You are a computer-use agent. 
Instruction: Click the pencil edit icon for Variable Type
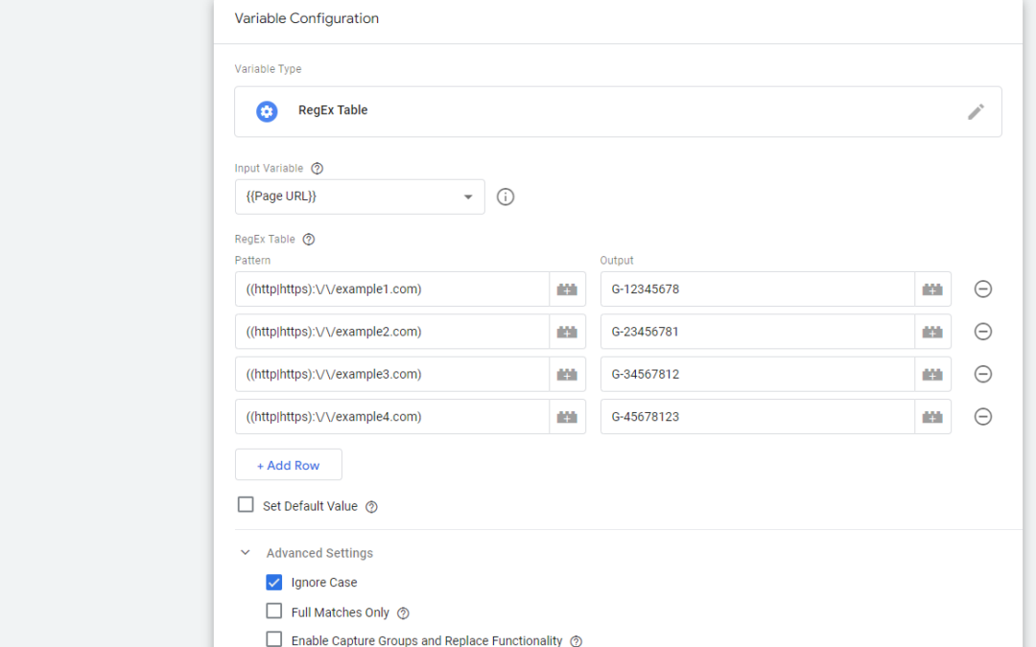[x=976, y=111]
